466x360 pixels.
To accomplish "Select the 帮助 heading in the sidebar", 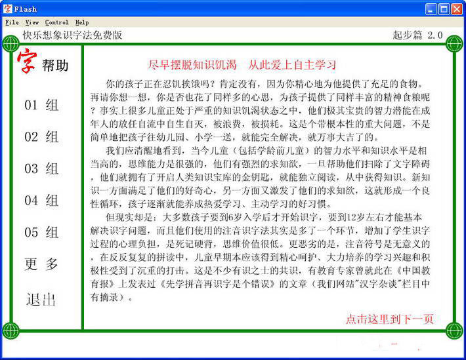I will click(55, 66).
